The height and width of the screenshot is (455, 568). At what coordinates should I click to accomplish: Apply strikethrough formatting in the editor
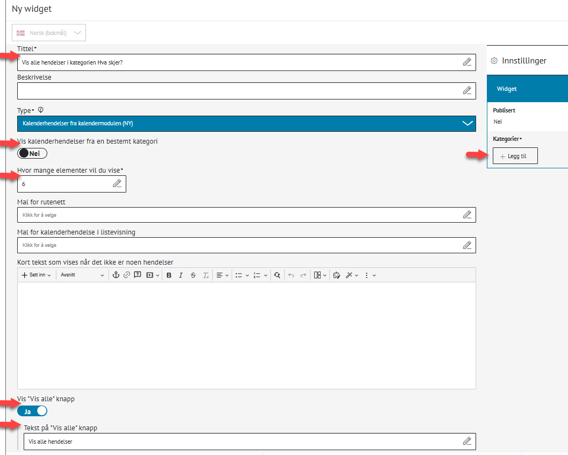193,275
